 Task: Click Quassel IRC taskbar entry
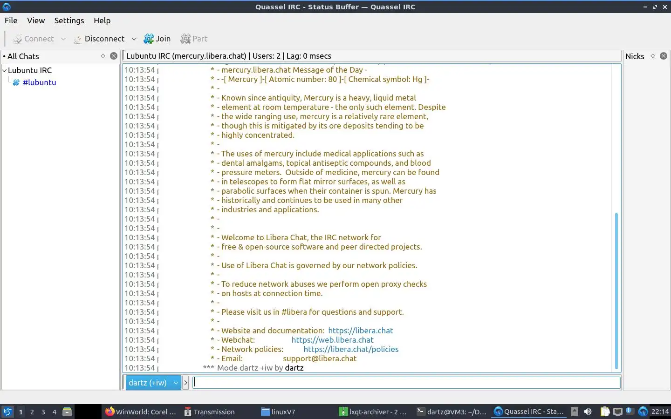pyautogui.click(x=529, y=412)
